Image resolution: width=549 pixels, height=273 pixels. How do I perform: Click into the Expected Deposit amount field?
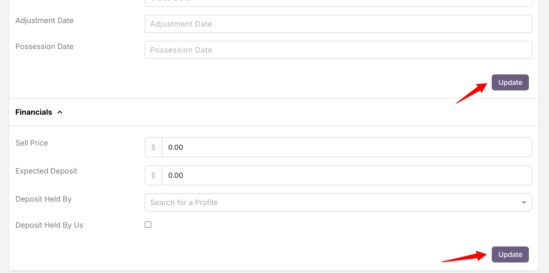(x=347, y=175)
